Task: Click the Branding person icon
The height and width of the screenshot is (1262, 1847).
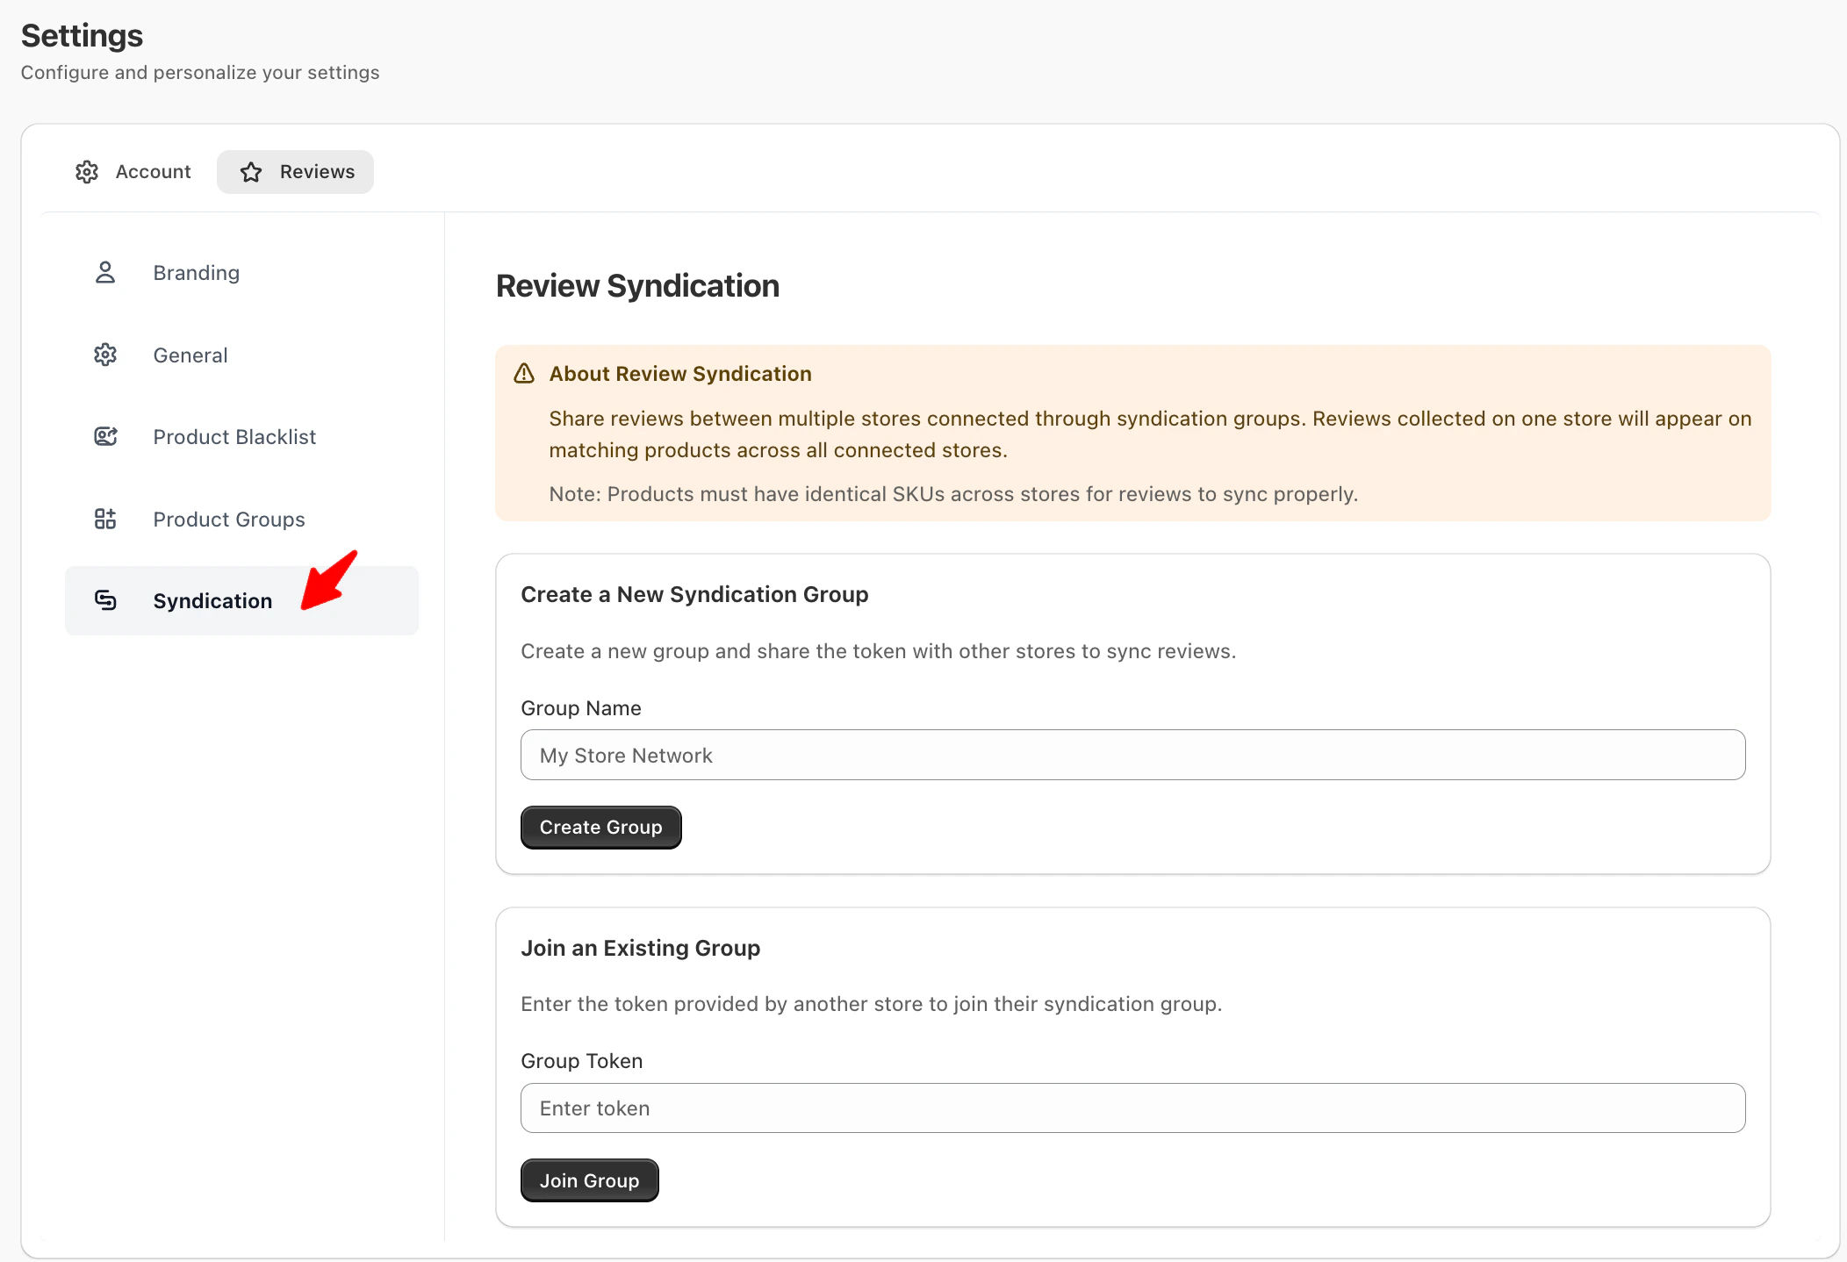Action: point(105,273)
